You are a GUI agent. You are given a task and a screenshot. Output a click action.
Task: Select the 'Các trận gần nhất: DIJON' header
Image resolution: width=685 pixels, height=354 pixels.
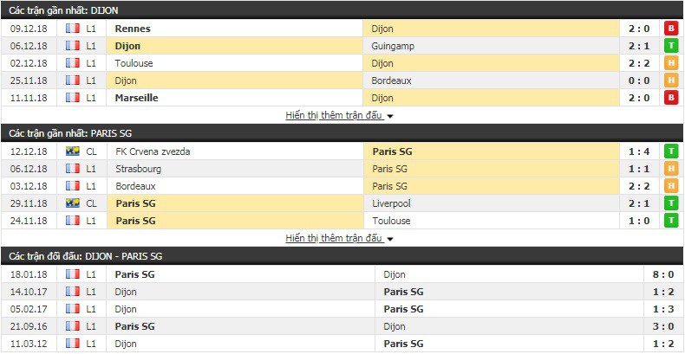(x=342, y=10)
